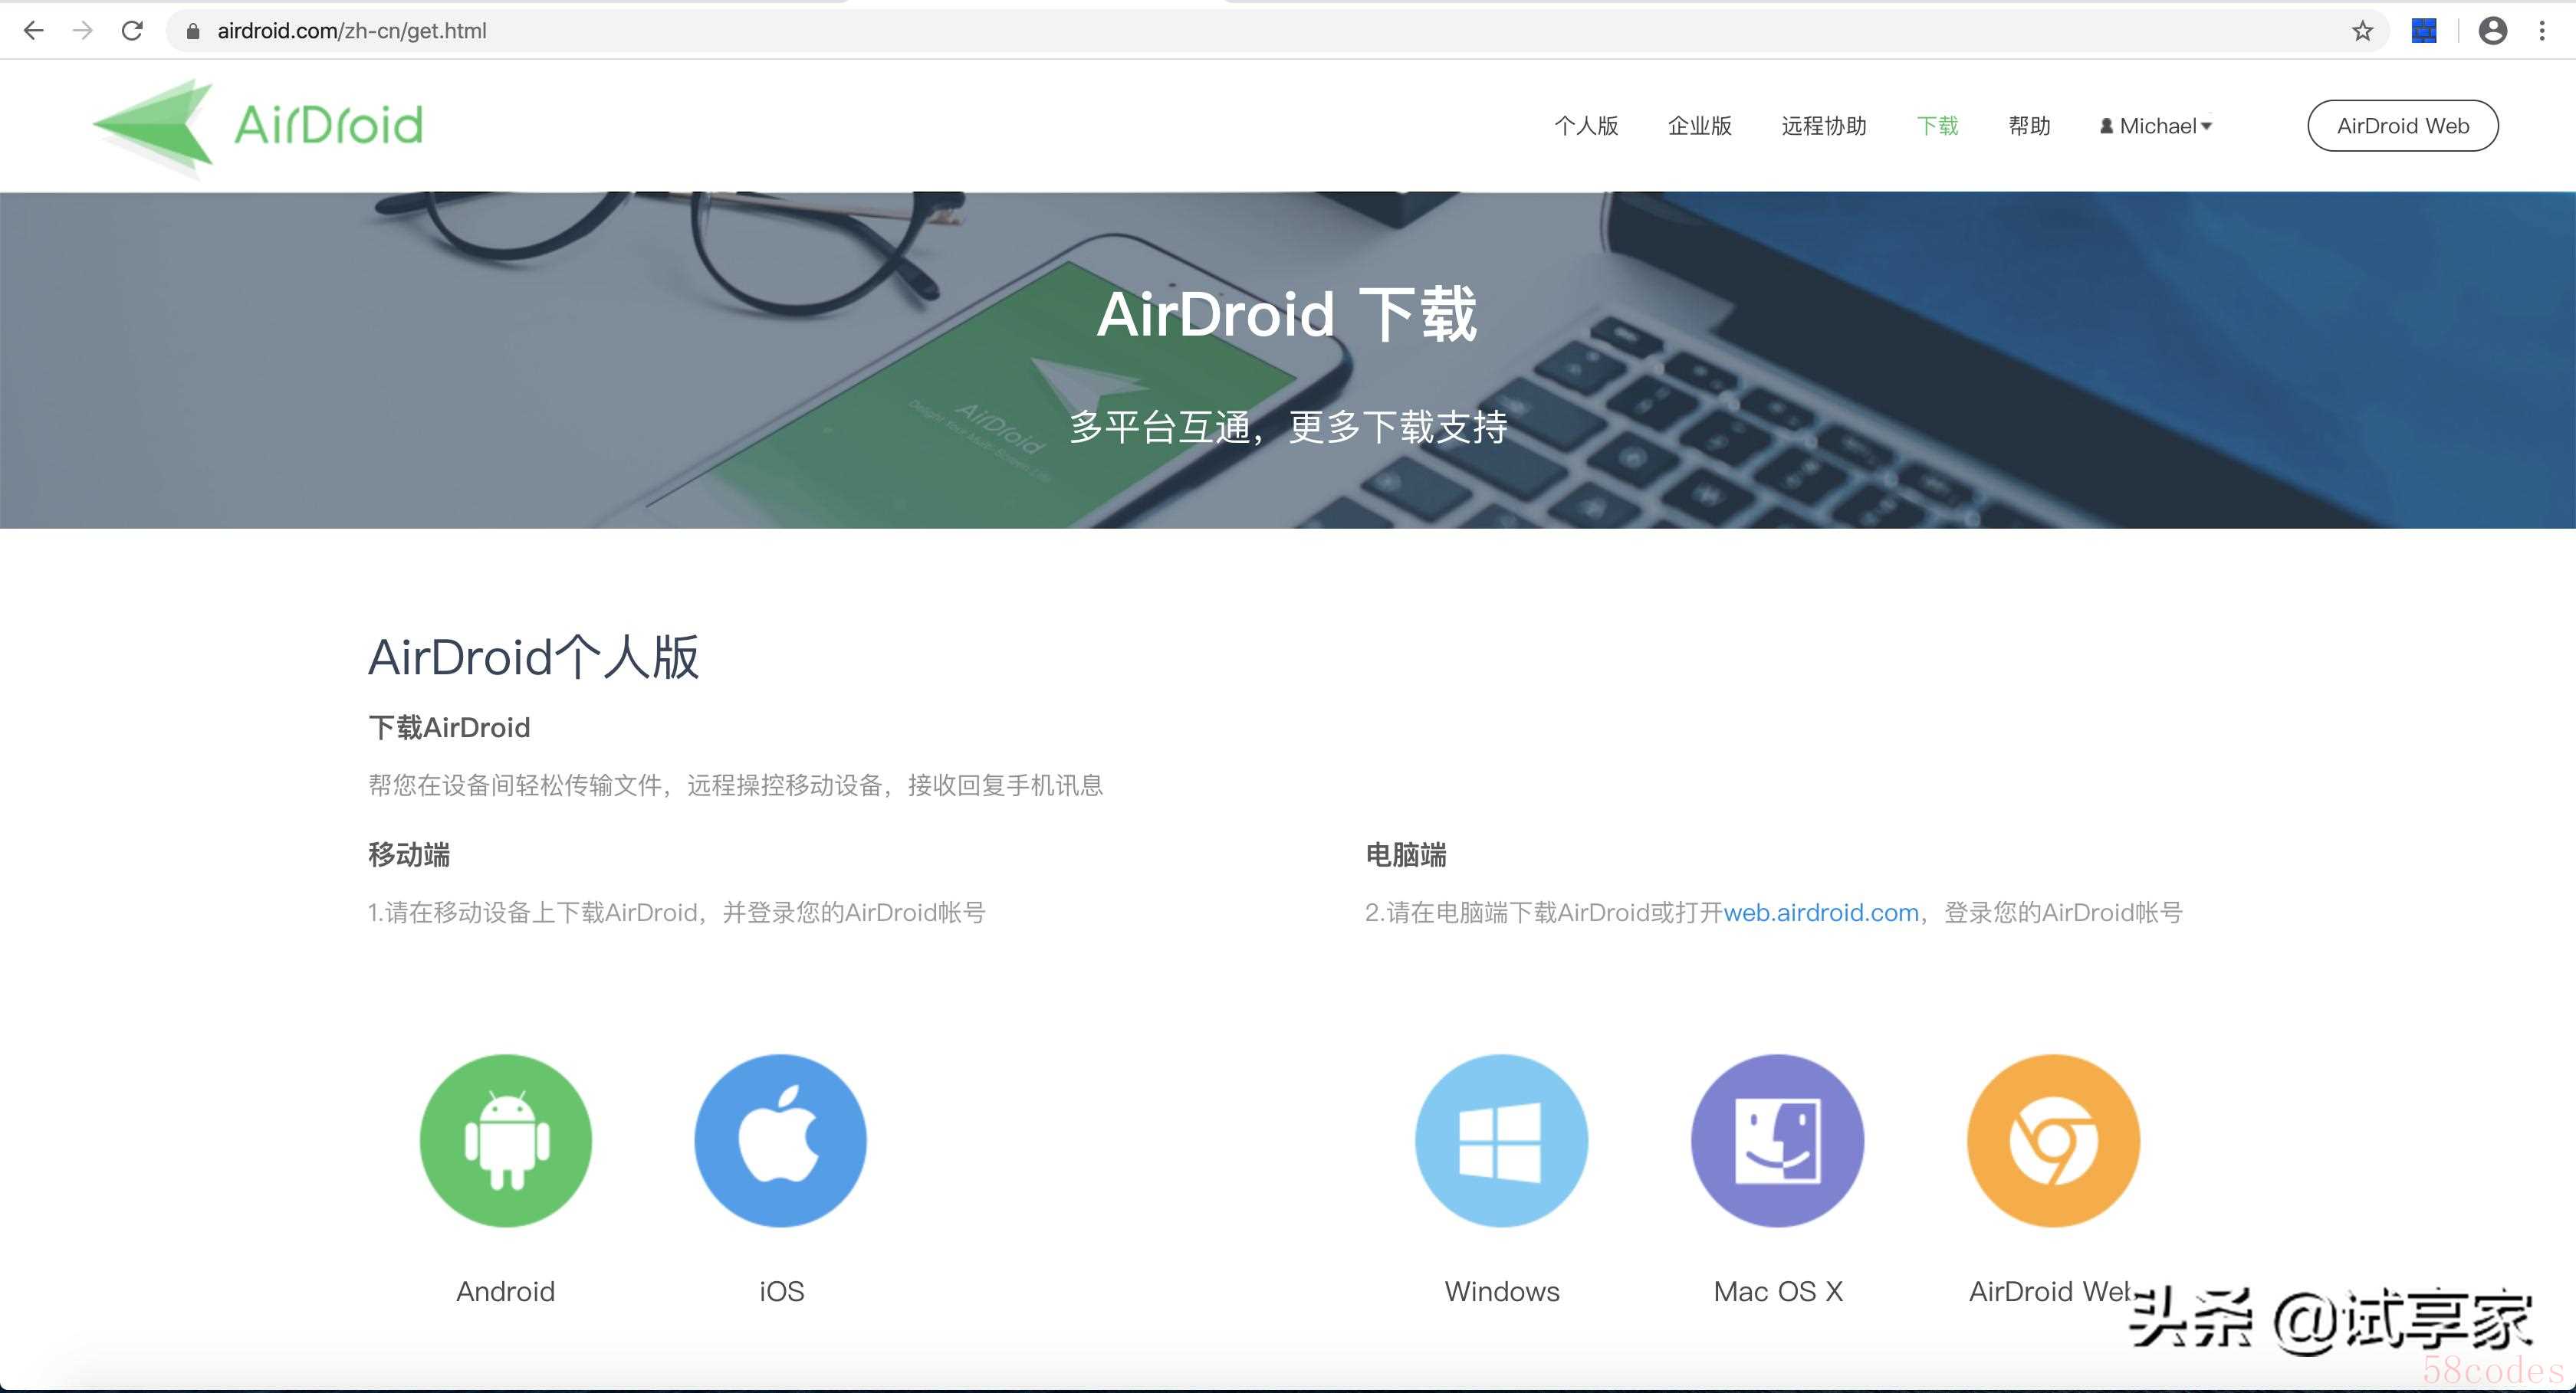Expand the Michael account dropdown
The image size is (2576, 1393).
coord(2156,126)
